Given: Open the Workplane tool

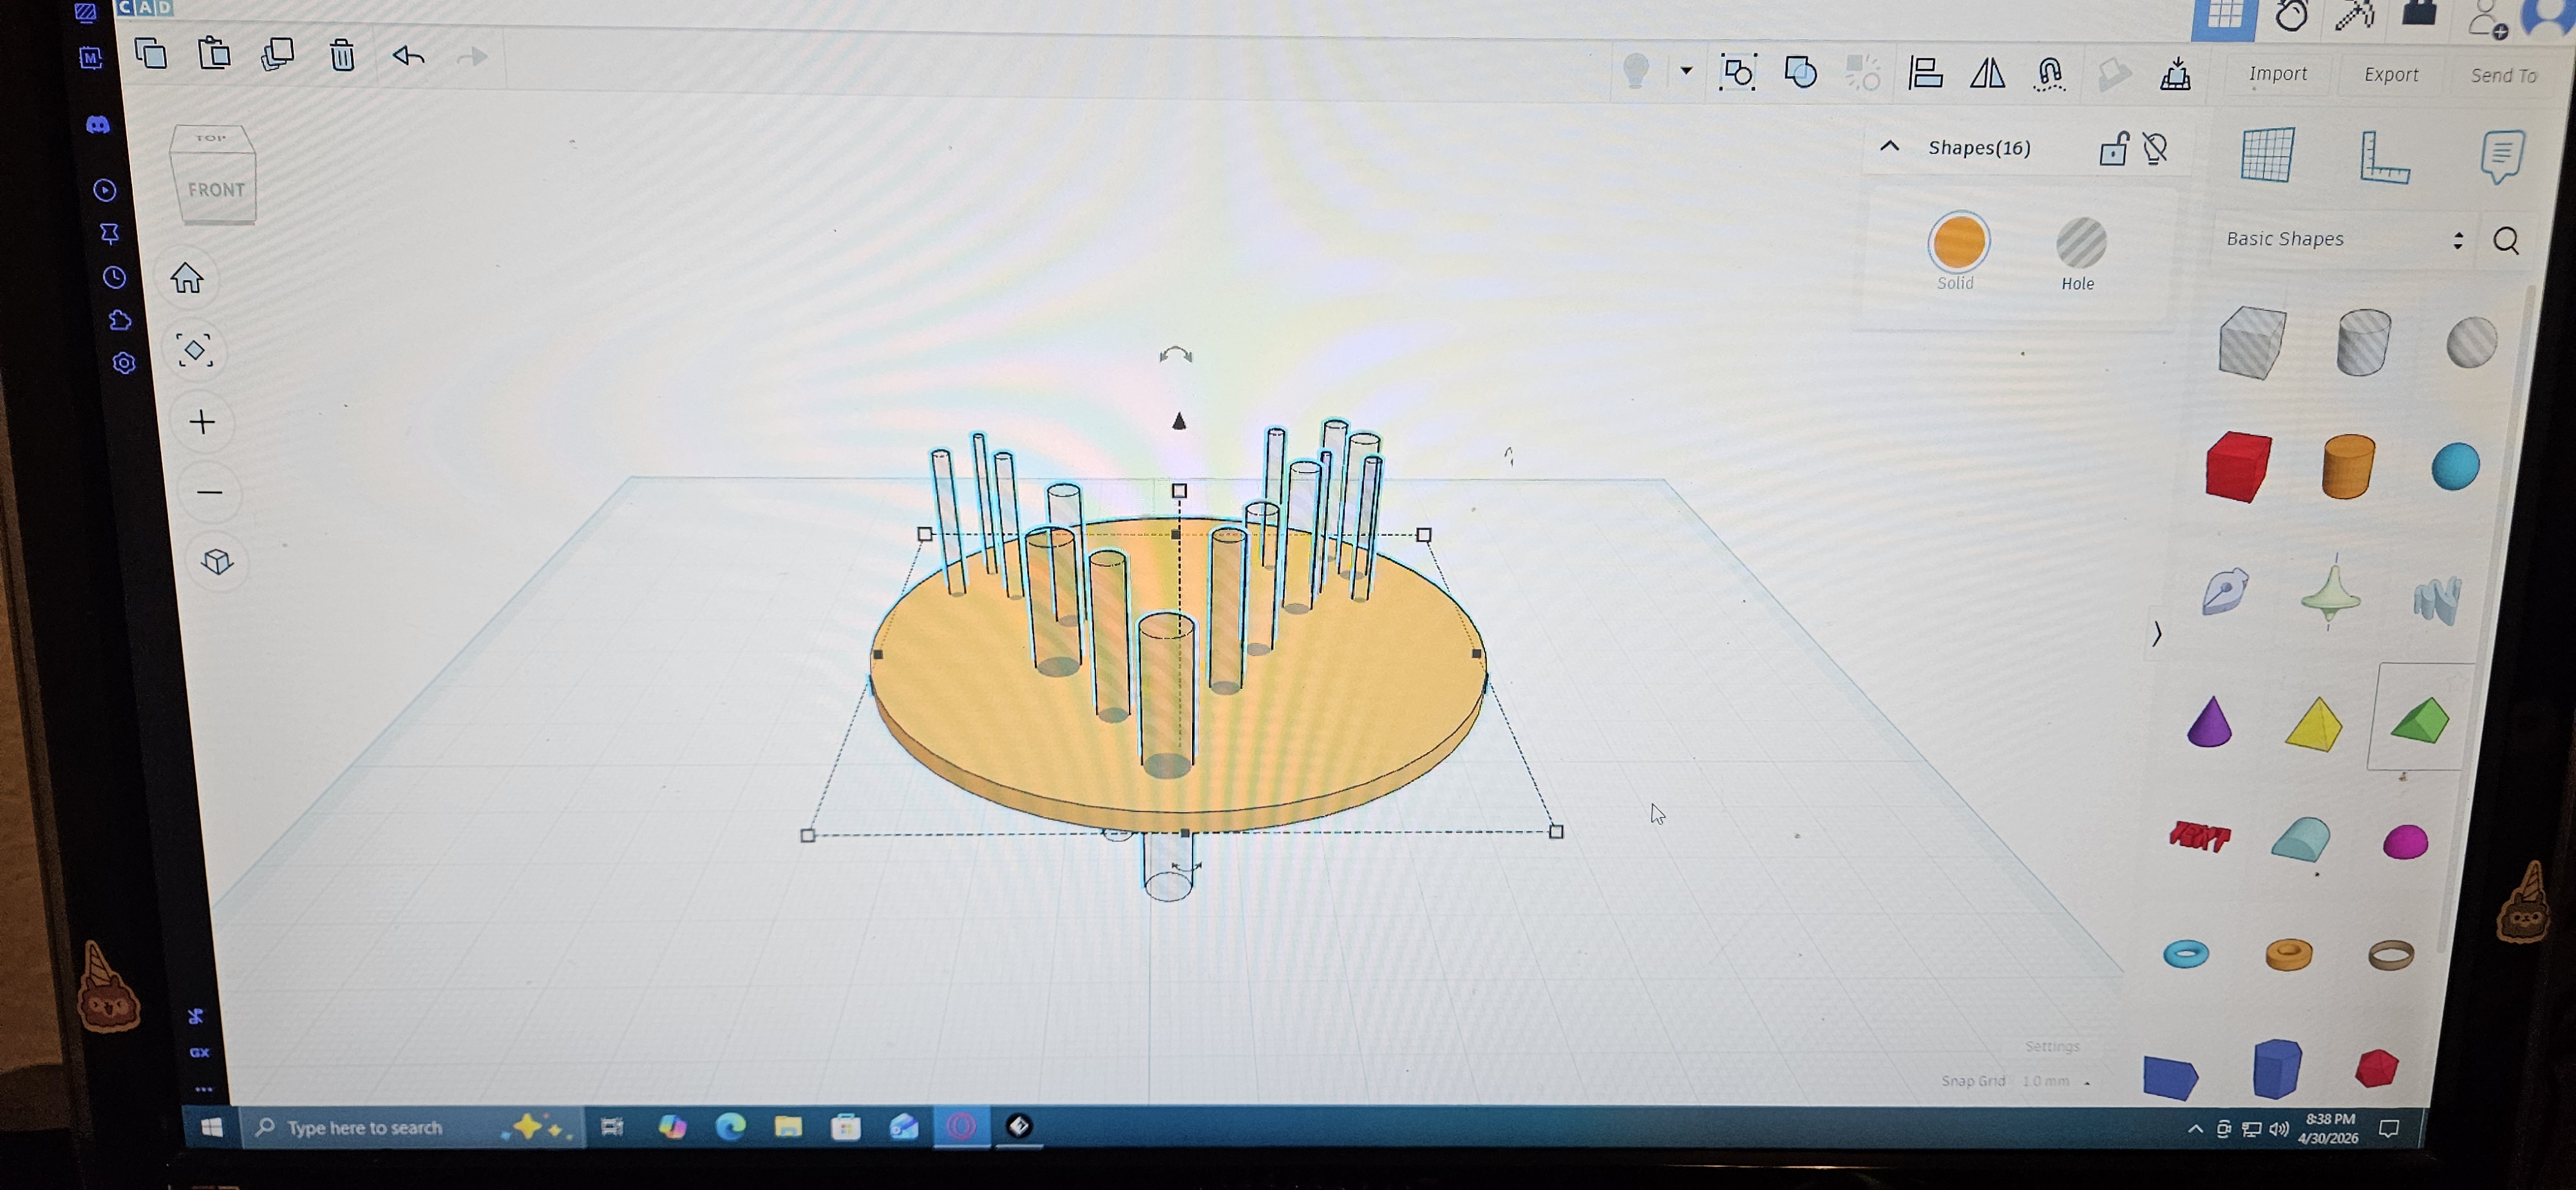Looking at the screenshot, I should 2267,155.
